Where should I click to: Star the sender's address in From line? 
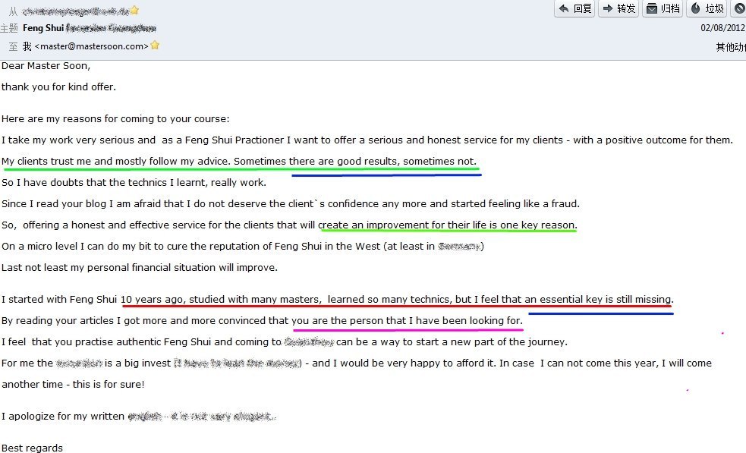click(134, 11)
